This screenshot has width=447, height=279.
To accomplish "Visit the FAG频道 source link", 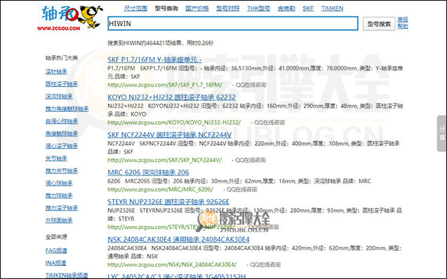I will tap(56, 251).
